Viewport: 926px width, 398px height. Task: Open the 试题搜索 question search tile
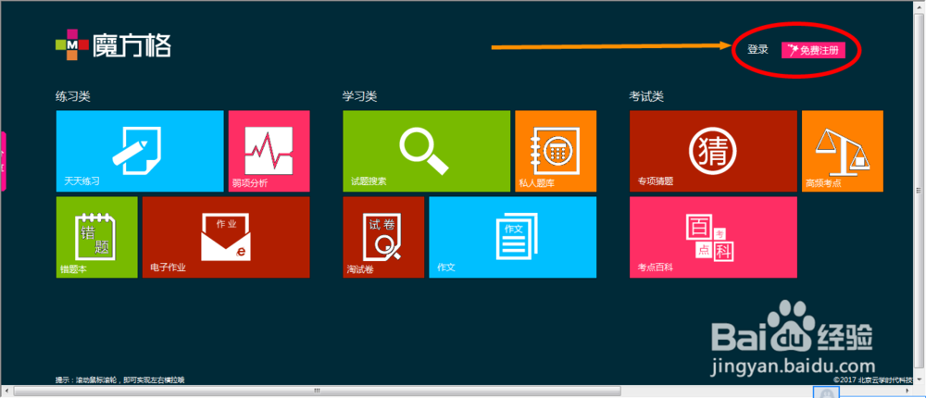pos(426,151)
